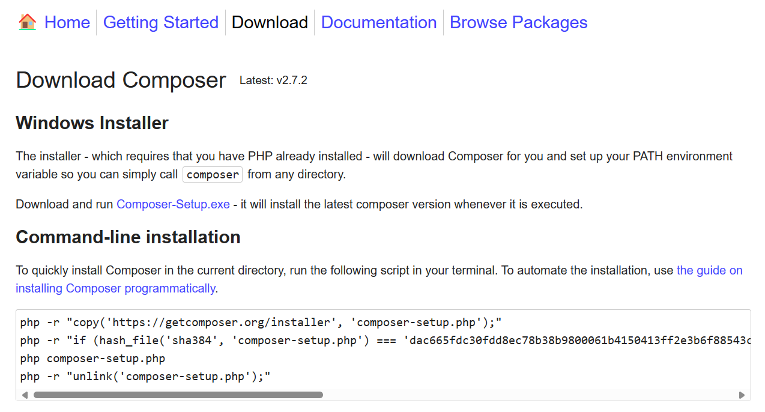Click the Command-line installation heading
Image resolution: width=765 pixels, height=412 pixels.
(128, 237)
